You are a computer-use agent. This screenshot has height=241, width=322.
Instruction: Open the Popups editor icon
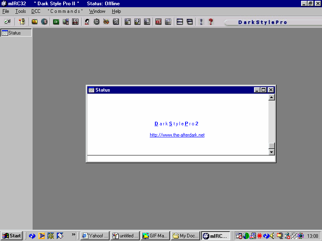(x=66, y=22)
